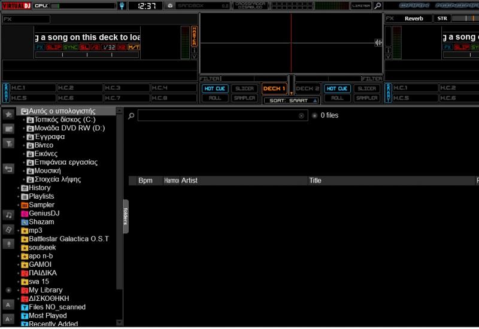Viewport: 479px width, 329px height.
Task: Expand the My Library folder node
Action: tap(19, 290)
